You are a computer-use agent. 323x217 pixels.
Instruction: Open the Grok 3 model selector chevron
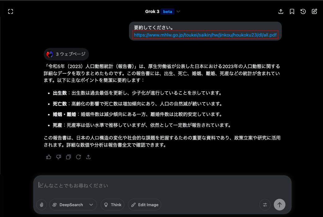178,11
